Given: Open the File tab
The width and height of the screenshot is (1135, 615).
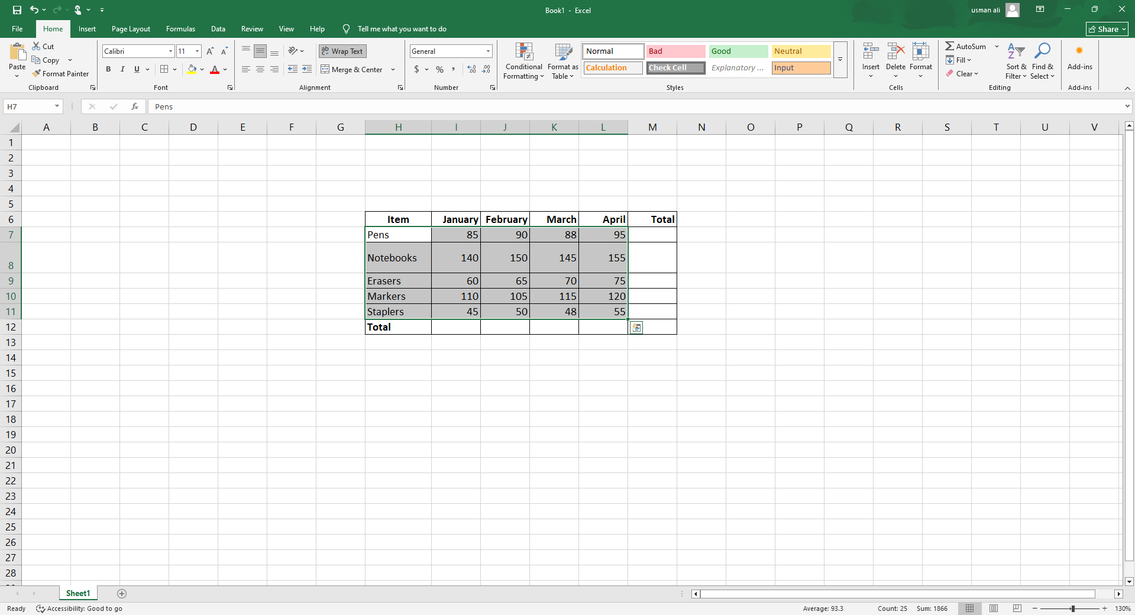Looking at the screenshot, I should (17, 29).
